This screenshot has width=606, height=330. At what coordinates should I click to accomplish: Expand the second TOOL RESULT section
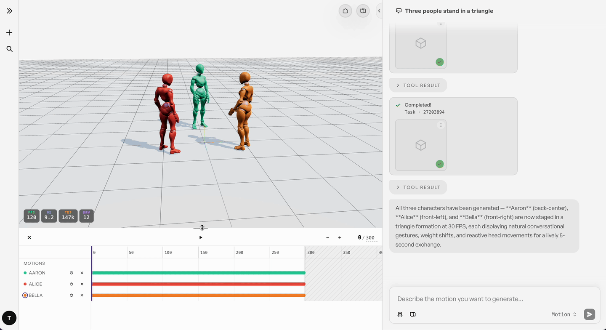coord(418,187)
